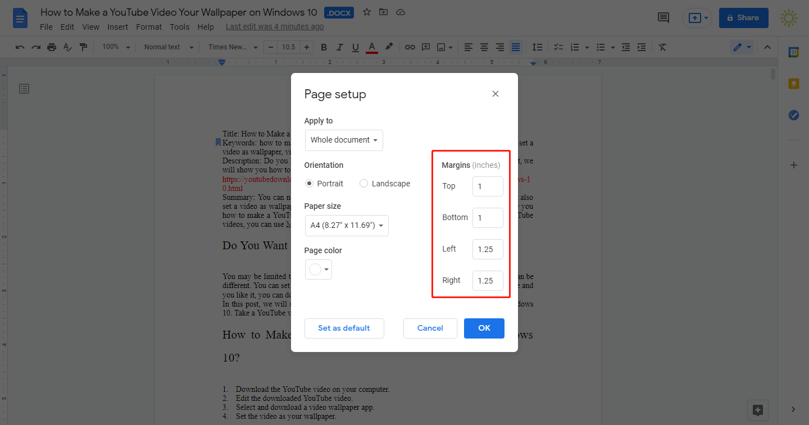
Task: Open the zoom 100% dropdown
Action: [x=116, y=47]
